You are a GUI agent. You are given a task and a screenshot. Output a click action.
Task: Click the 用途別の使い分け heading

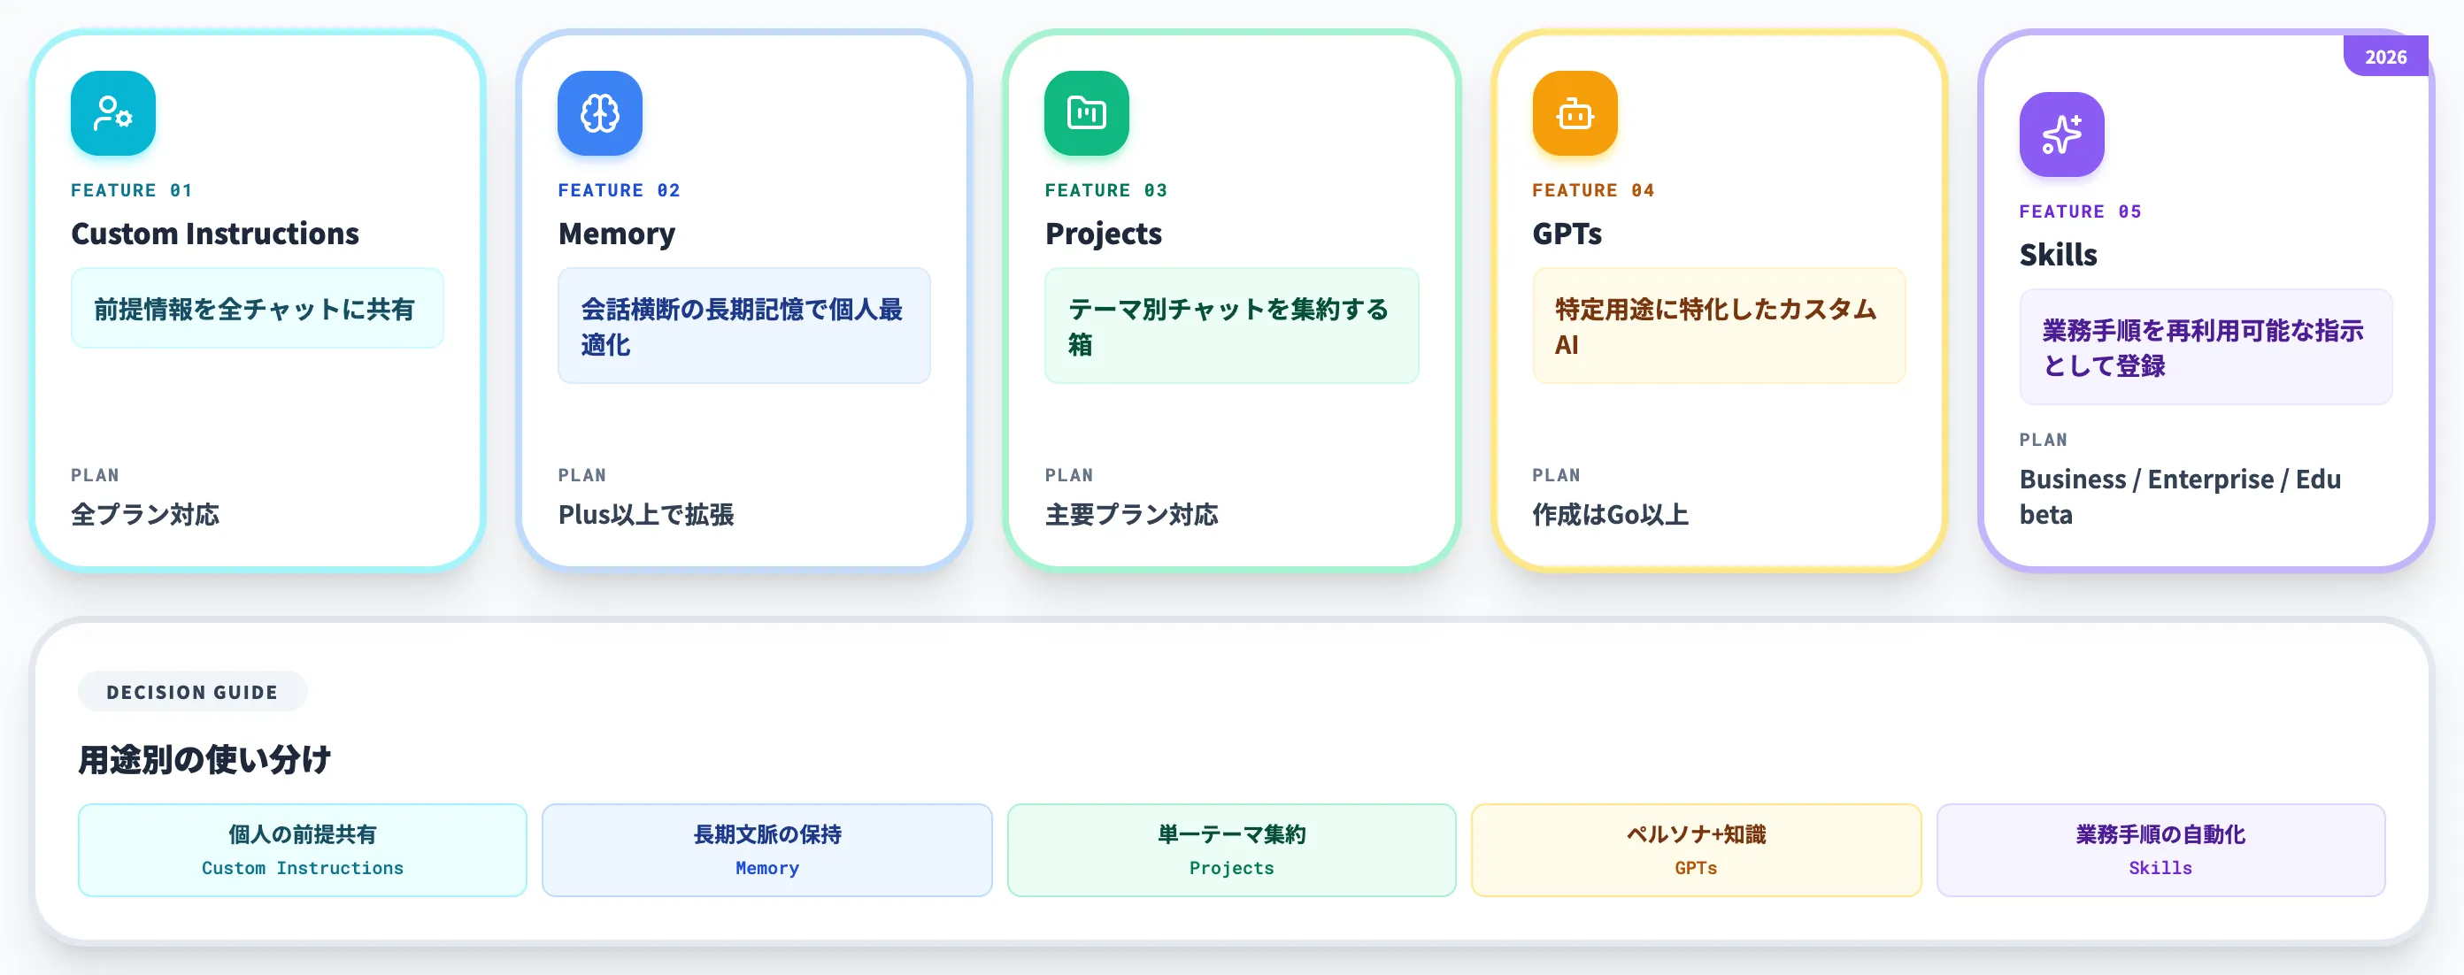pyautogui.click(x=204, y=759)
